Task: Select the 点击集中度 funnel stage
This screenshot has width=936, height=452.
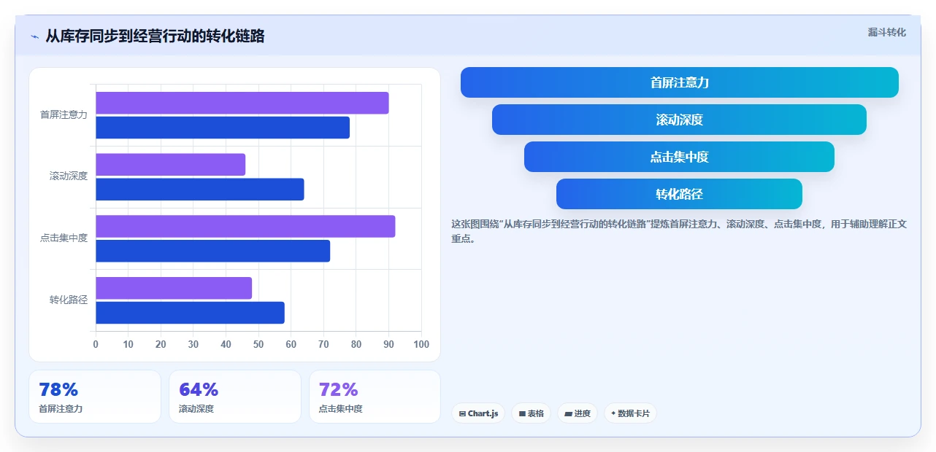Action: (679, 157)
